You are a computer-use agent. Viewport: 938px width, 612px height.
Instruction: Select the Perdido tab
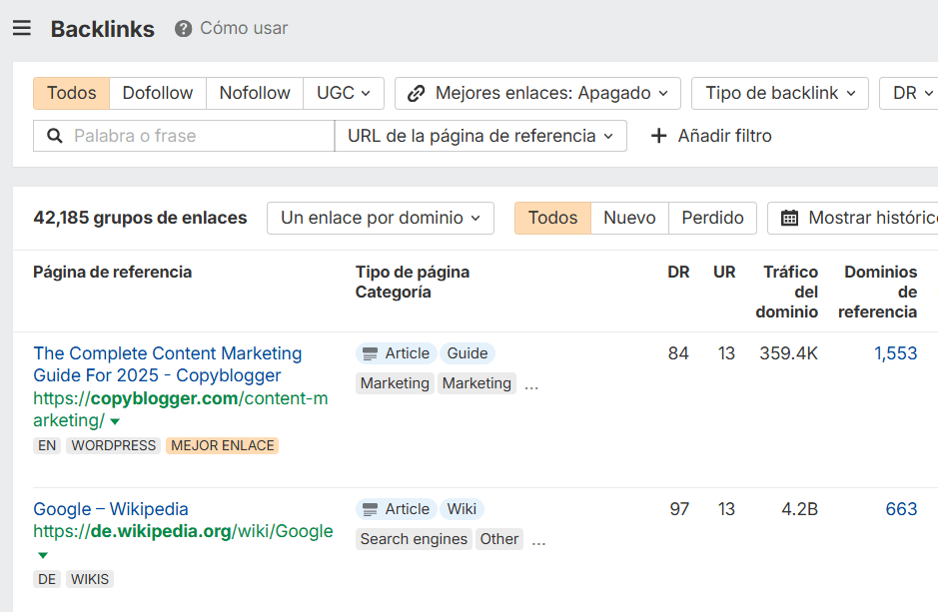click(712, 219)
